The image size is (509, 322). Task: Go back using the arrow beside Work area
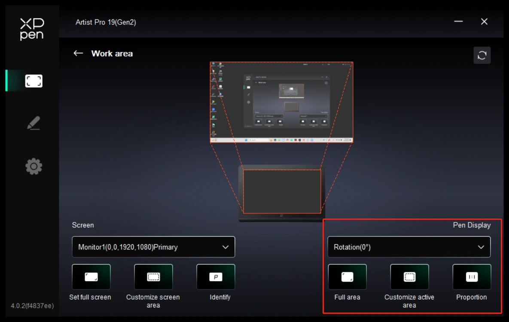[78, 53]
